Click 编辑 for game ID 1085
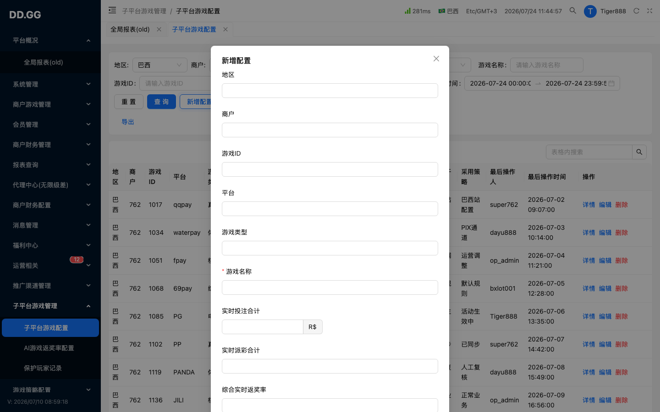Viewport: 660px width, 412px height. [605, 316]
